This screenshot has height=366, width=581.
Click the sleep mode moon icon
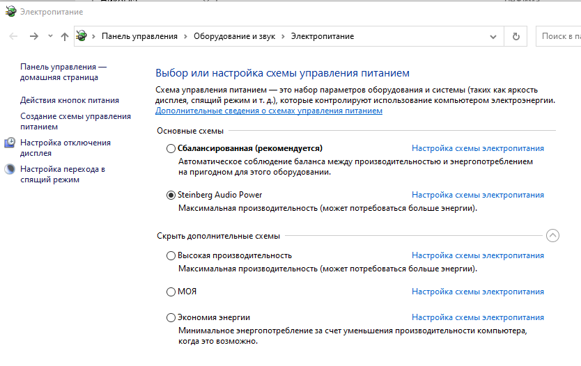pyautogui.click(x=10, y=169)
